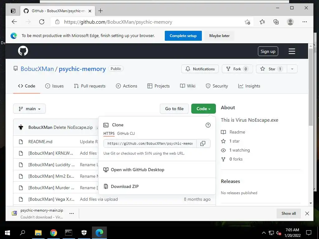Open Edge settings and more menu
This screenshot has width=319, height=239.
pos(305,22)
